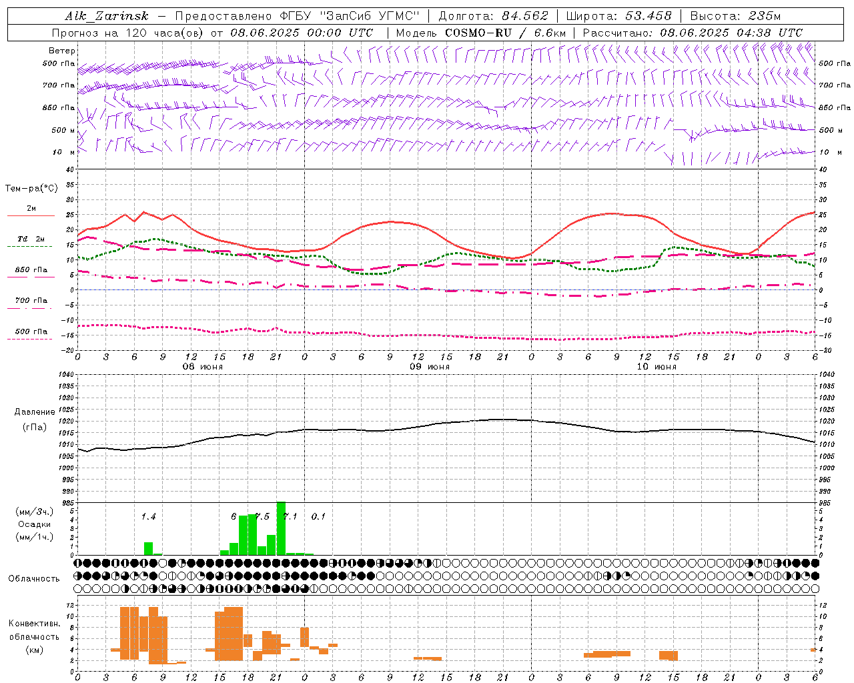
Task: Click the precipitation total value 7.1
Action: point(291,516)
